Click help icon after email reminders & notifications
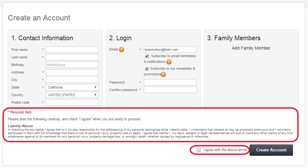Viewport: 308px width, 168px height. point(169,62)
